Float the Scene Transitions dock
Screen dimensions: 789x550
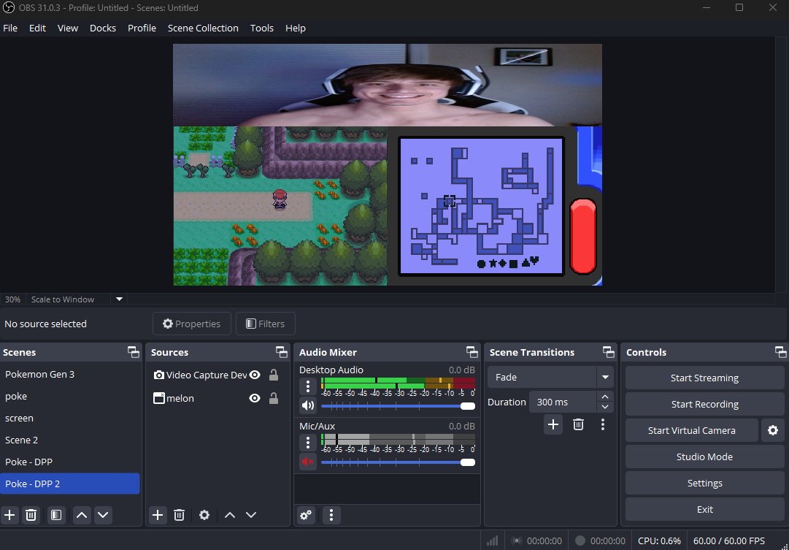coord(609,352)
